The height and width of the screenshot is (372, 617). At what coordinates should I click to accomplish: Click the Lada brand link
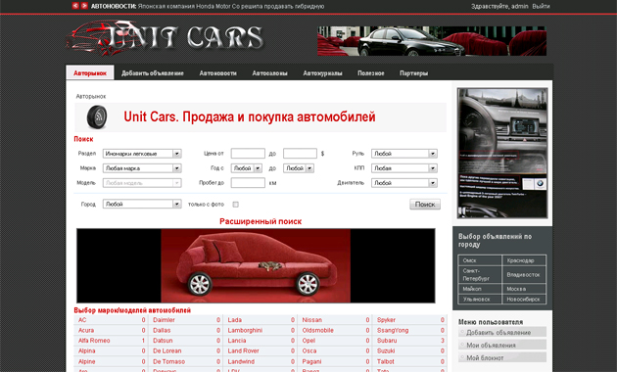[234, 320]
